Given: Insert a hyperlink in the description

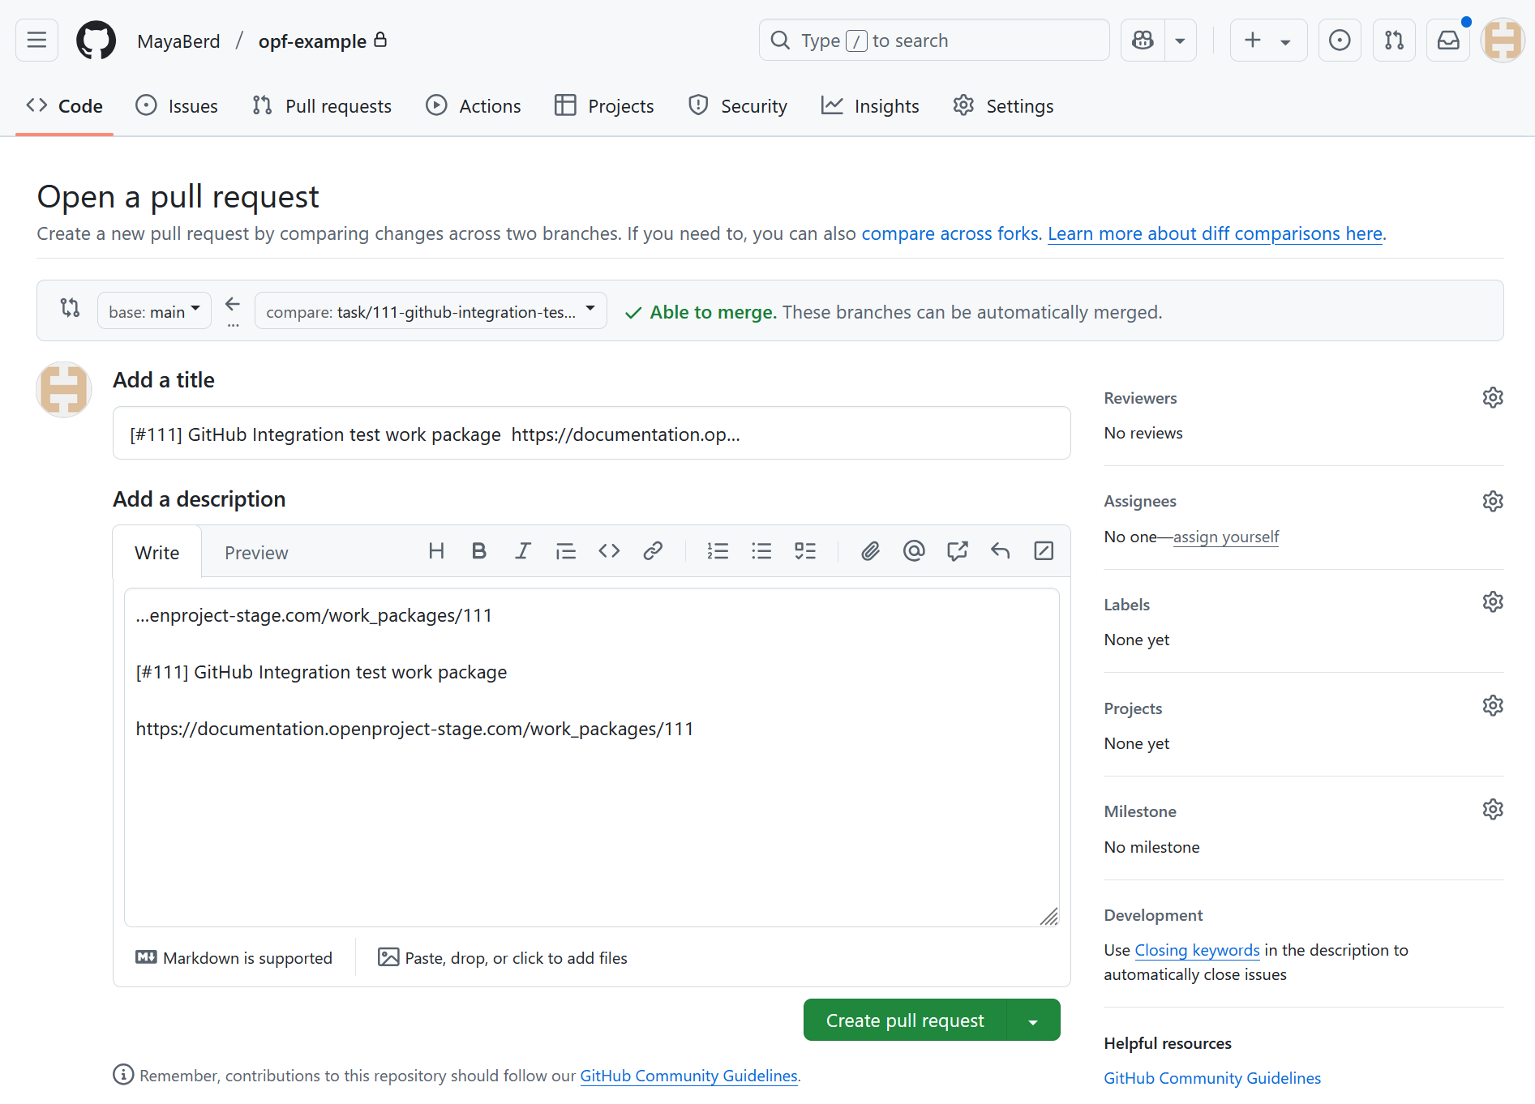Looking at the screenshot, I should pos(653,550).
